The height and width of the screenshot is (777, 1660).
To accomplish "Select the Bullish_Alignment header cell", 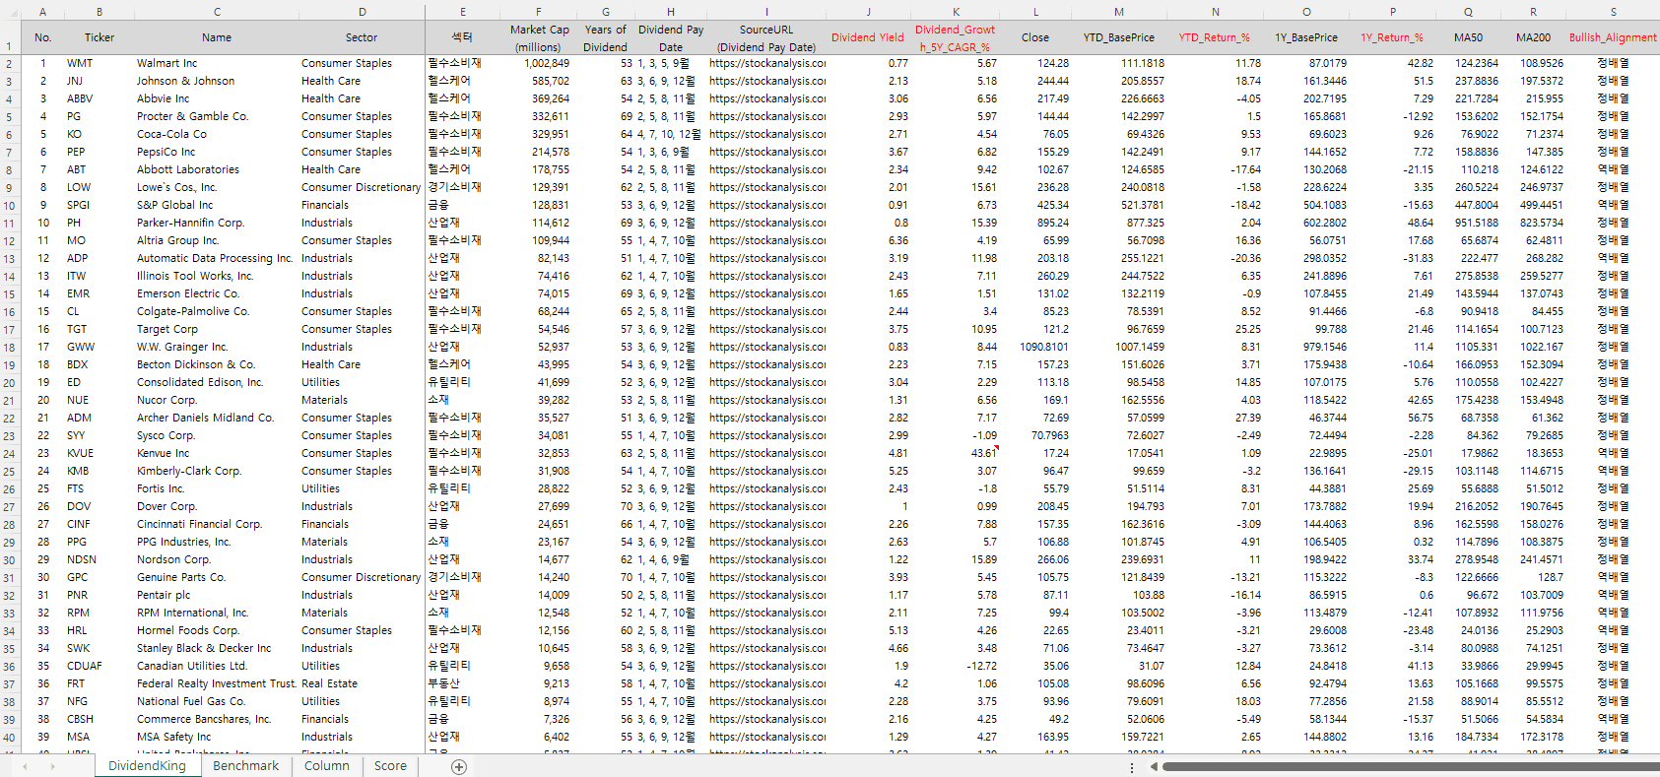I will (1613, 37).
